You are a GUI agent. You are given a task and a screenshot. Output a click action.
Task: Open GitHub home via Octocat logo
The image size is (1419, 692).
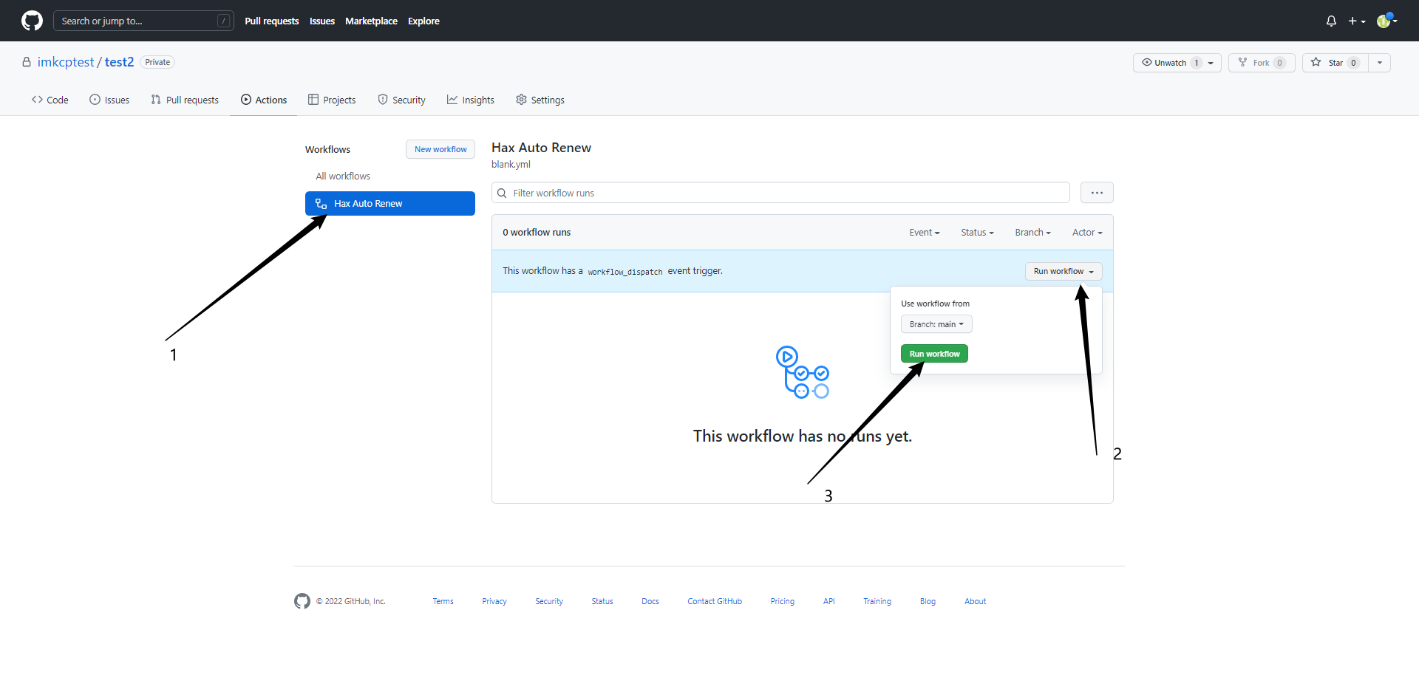[x=32, y=21]
